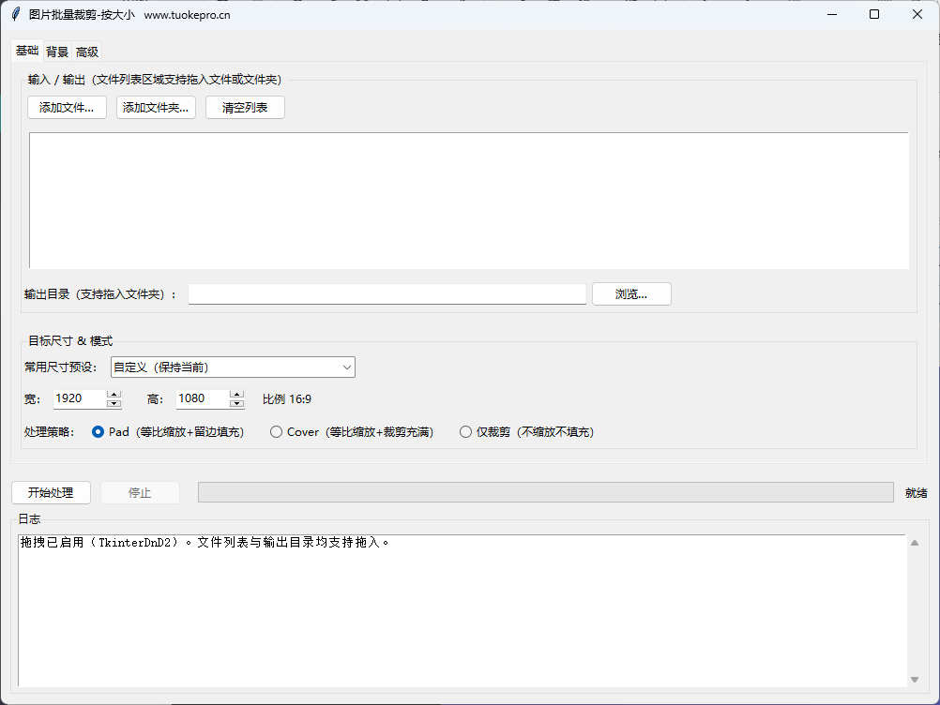Click the 比例 16:9 ratio text

coord(287,399)
